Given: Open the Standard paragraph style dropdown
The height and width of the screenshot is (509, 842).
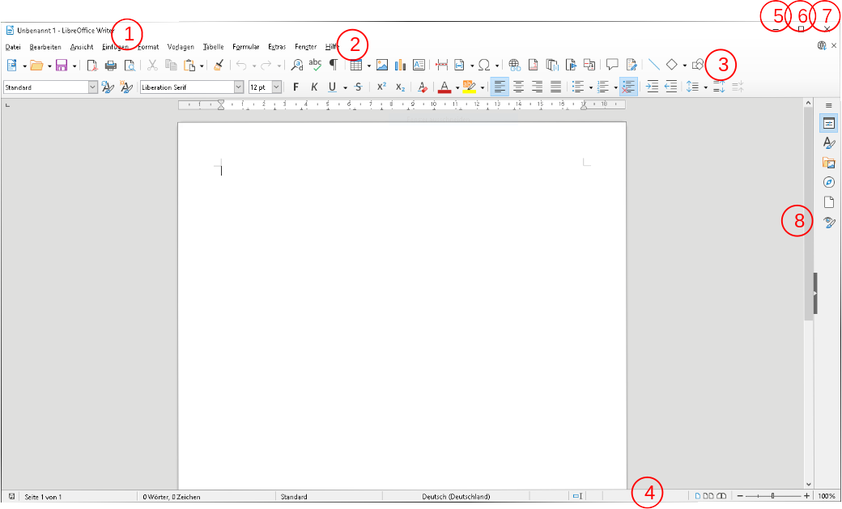Looking at the screenshot, I should pos(92,87).
